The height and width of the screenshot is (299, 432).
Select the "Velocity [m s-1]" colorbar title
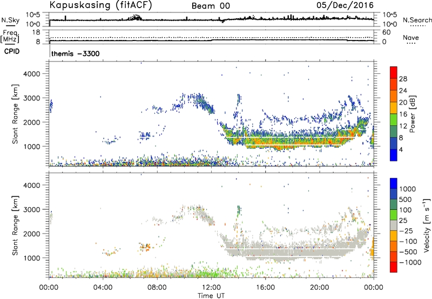coord(427,225)
